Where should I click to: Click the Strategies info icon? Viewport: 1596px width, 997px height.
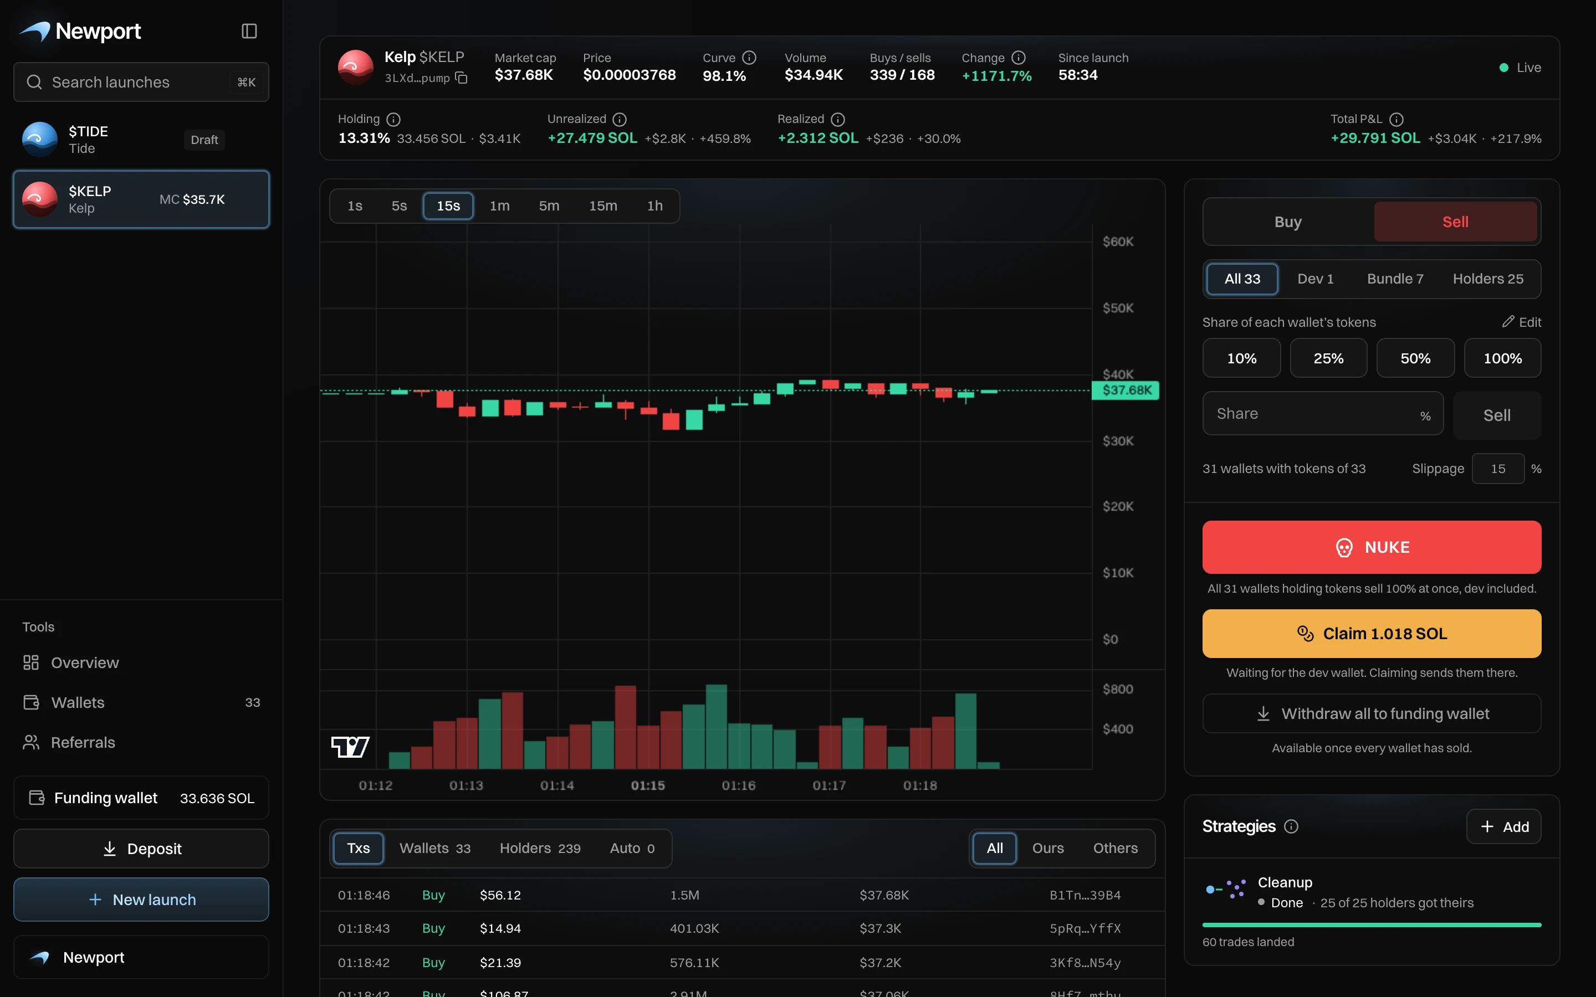coord(1291,826)
